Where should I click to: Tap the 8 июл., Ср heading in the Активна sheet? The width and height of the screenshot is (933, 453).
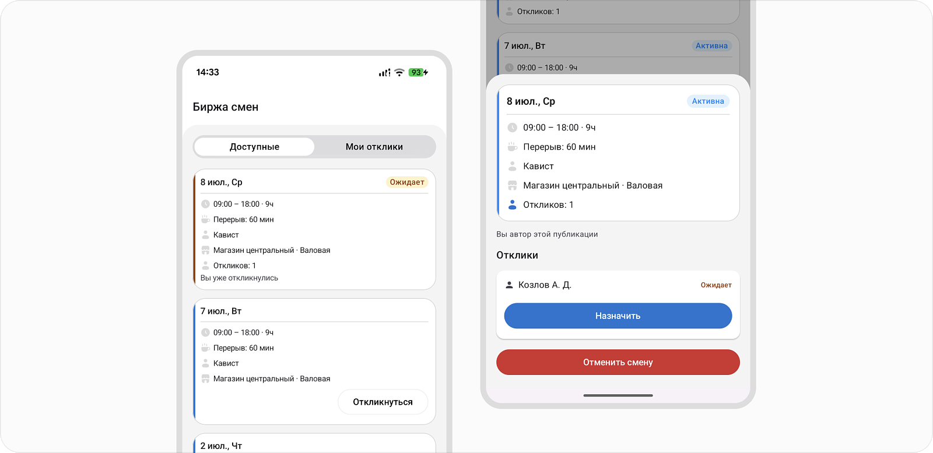click(x=531, y=101)
